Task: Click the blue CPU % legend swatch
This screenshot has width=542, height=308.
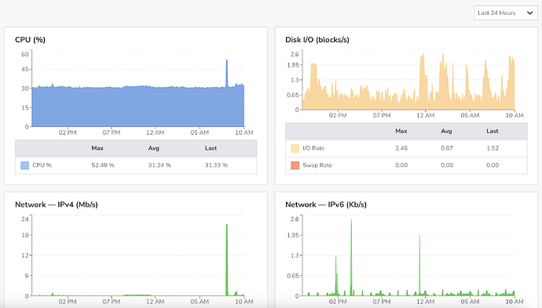Action: tap(25, 165)
